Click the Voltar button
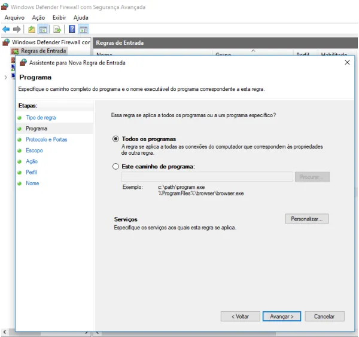The image size is (359, 337). click(x=240, y=317)
